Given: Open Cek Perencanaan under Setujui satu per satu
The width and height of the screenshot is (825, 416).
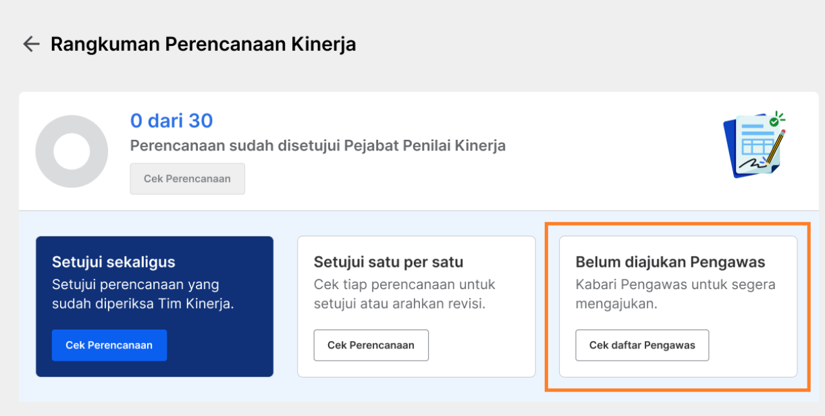Looking at the screenshot, I should tap(371, 345).
